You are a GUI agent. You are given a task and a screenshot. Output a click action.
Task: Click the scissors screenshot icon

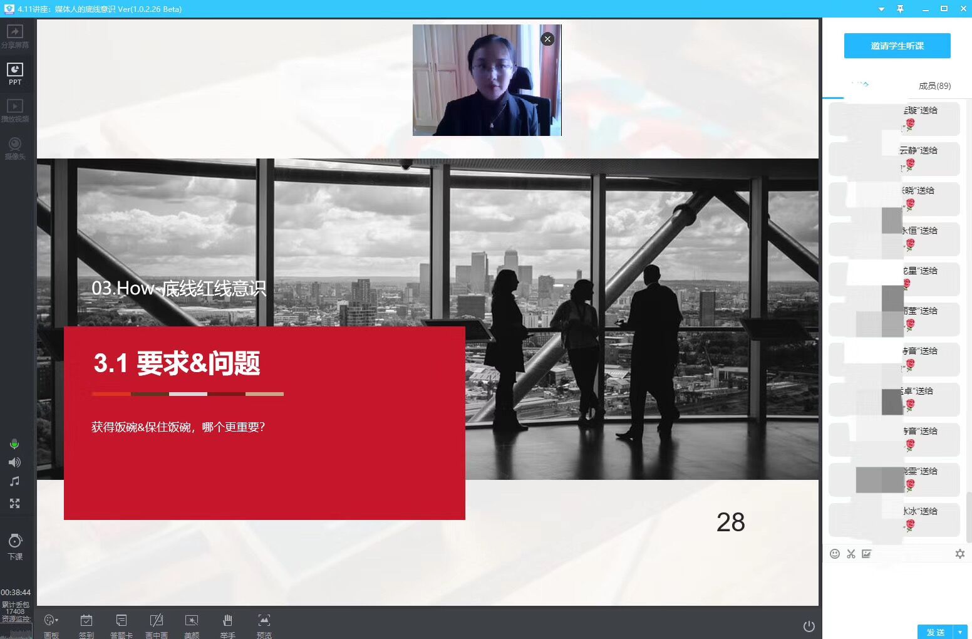[850, 554]
